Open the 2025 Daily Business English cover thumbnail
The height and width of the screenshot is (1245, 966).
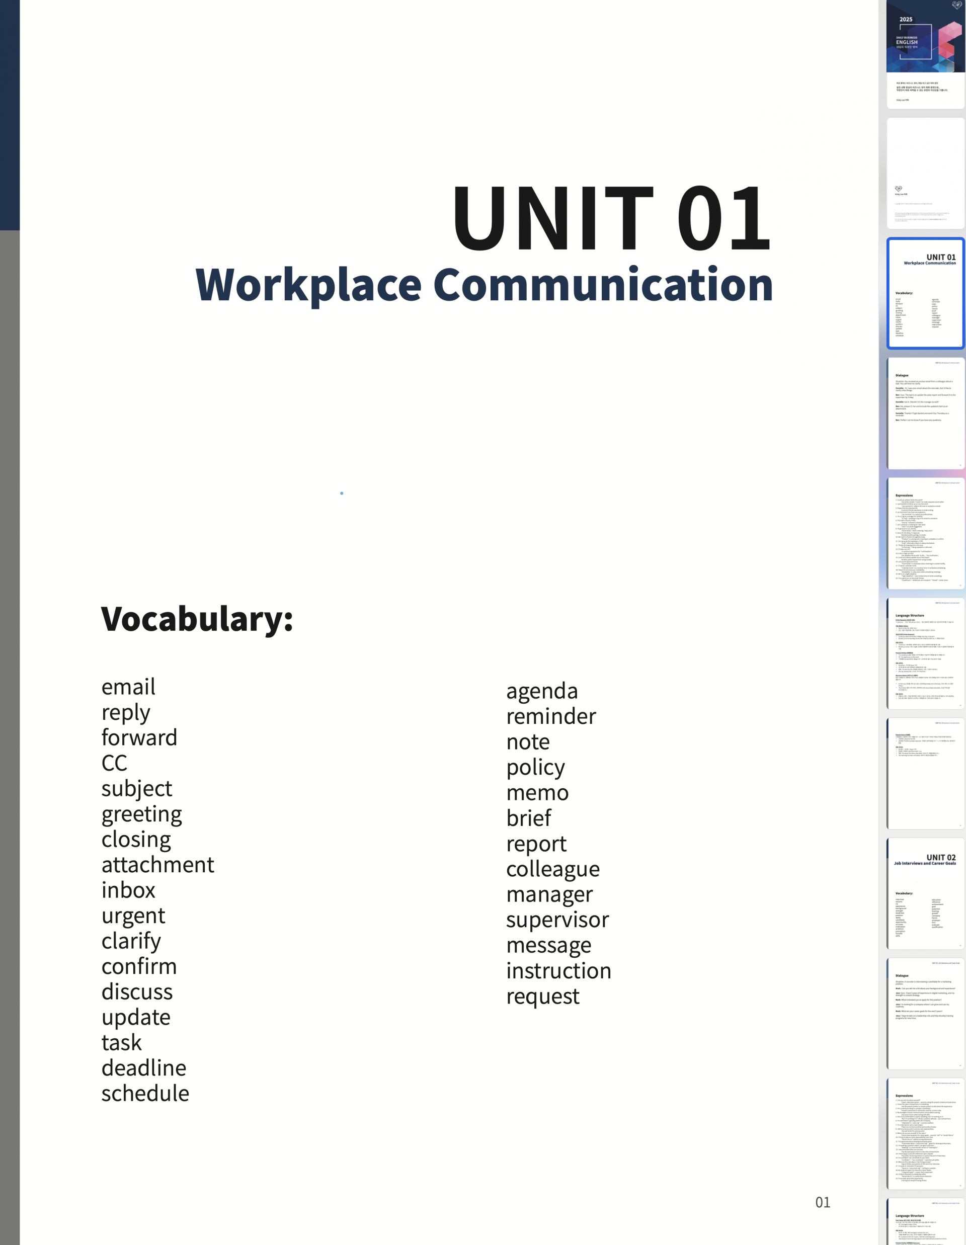925,54
